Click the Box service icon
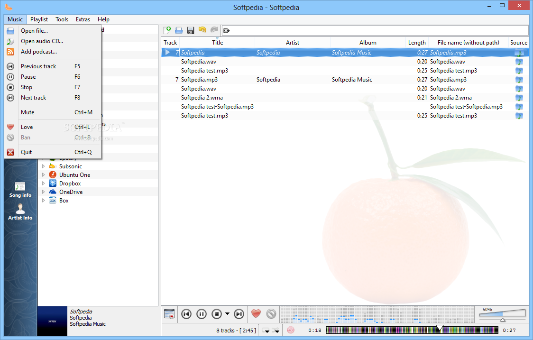The width and height of the screenshot is (533, 340). [x=52, y=200]
